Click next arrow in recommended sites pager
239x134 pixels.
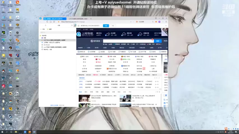[x=159, y=78]
